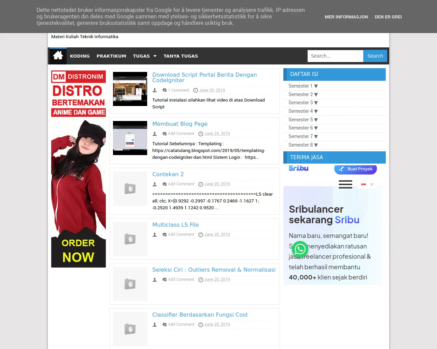Viewport: 437px width, 349px height.
Task: Open the KODING menu item
Action: (80, 56)
